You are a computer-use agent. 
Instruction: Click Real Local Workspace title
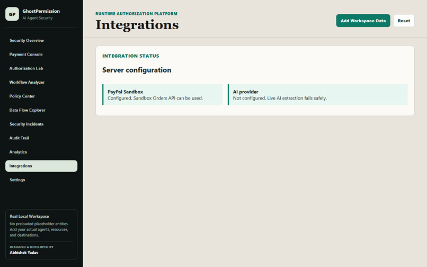point(30,216)
